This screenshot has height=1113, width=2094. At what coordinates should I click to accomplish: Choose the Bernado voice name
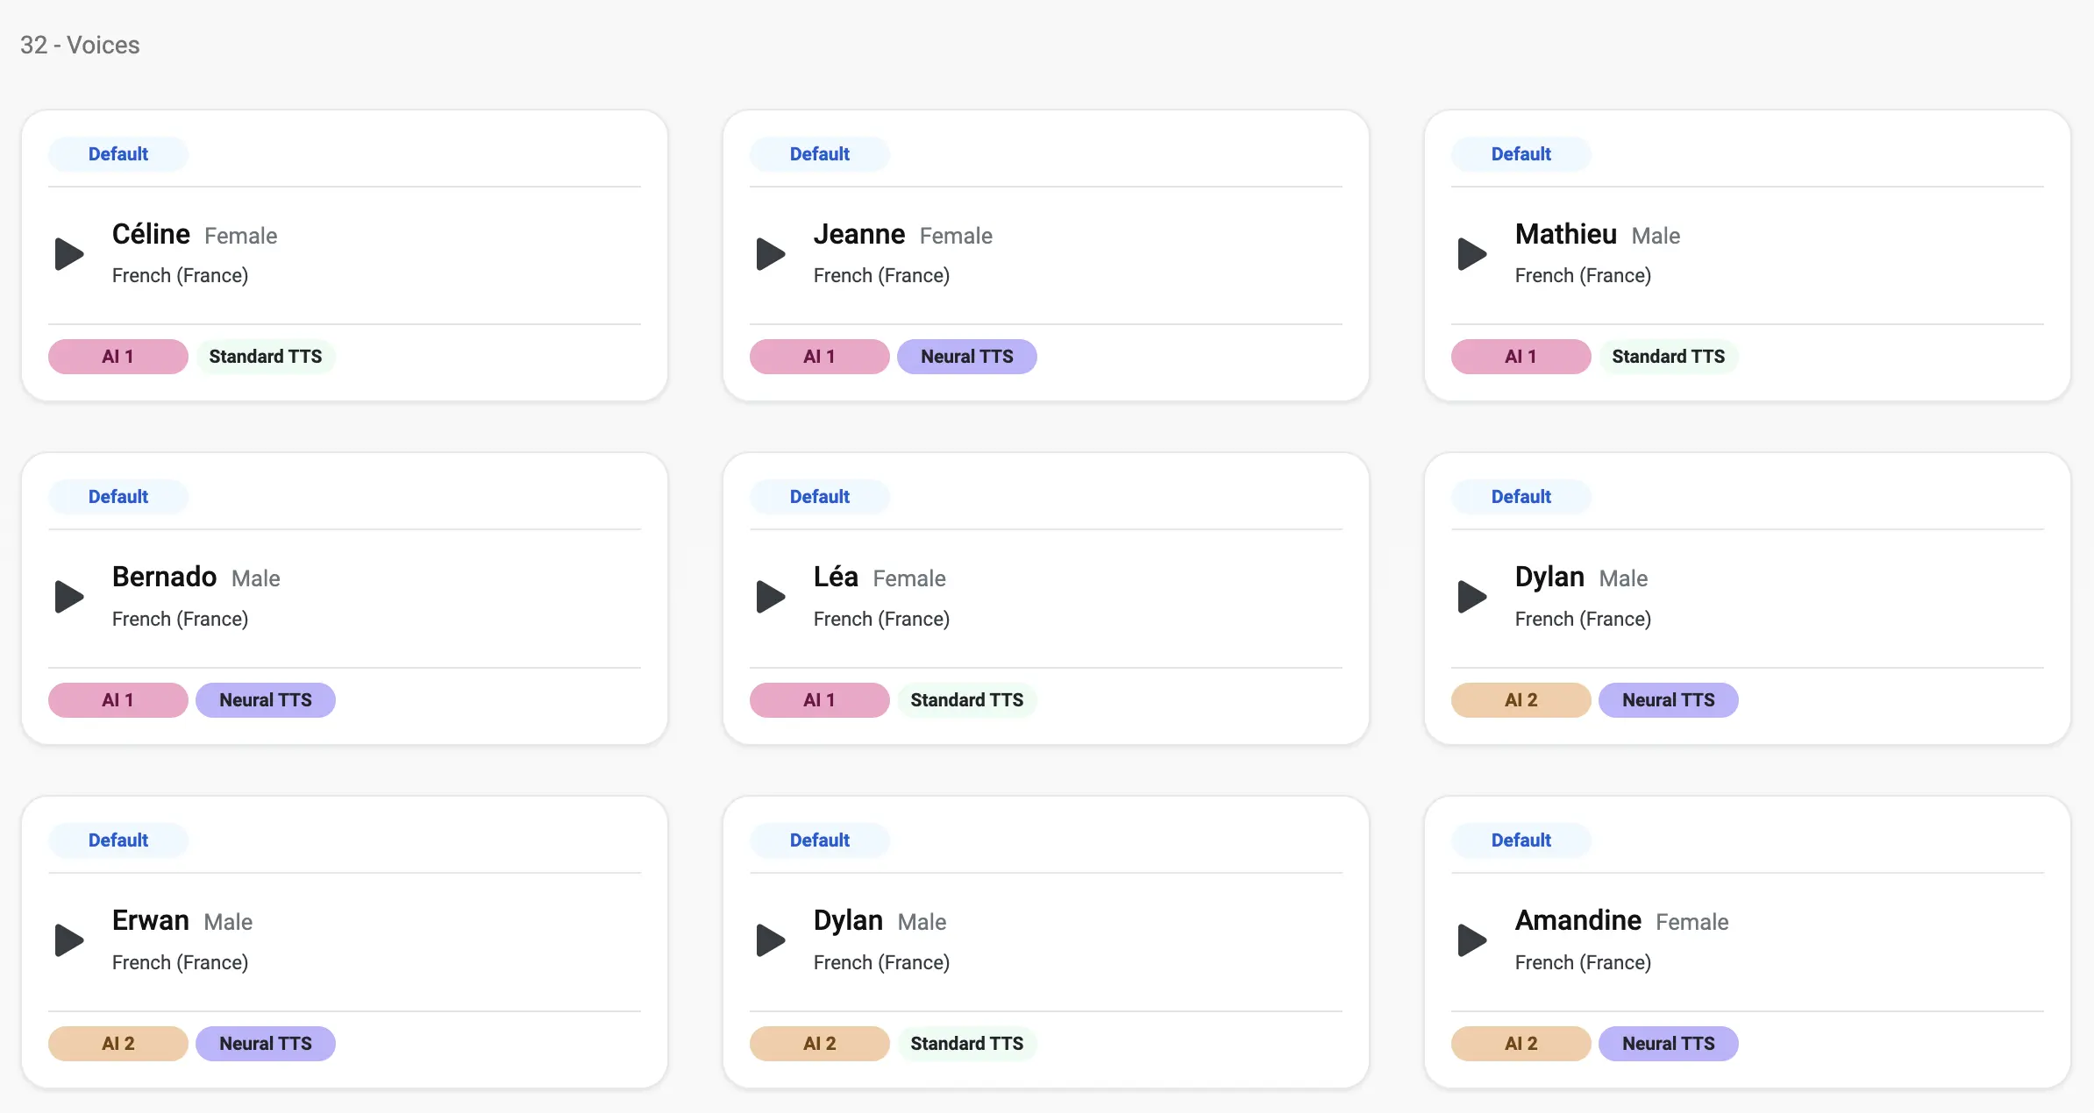(x=164, y=577)
